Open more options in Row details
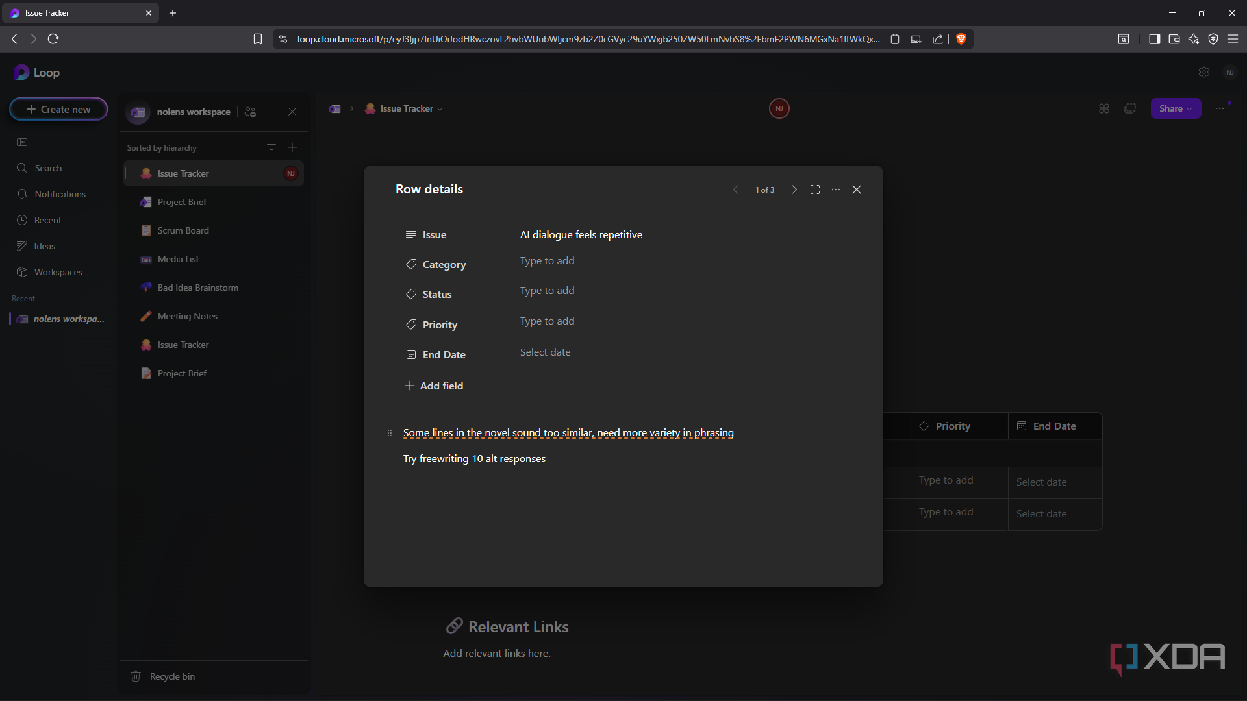This screenshot has height=701, width=1247. click(836, 190)
